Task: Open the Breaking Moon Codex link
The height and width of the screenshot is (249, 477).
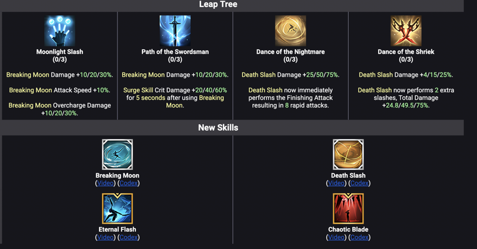Action: click(129, 183)
